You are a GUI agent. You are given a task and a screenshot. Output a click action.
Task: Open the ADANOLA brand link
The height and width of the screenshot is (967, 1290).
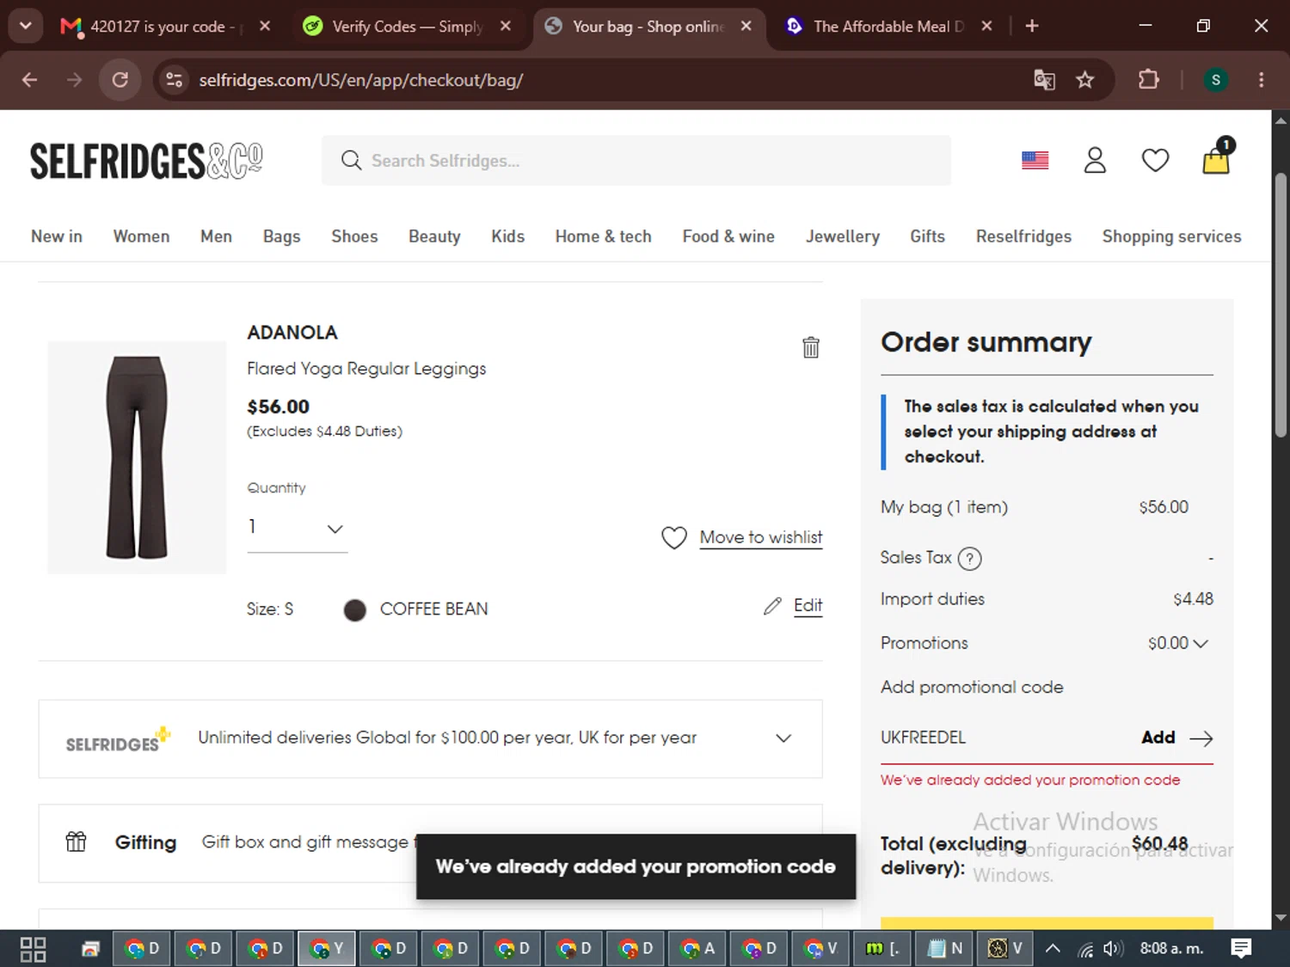pyautogui.click(x=292, y=333)
